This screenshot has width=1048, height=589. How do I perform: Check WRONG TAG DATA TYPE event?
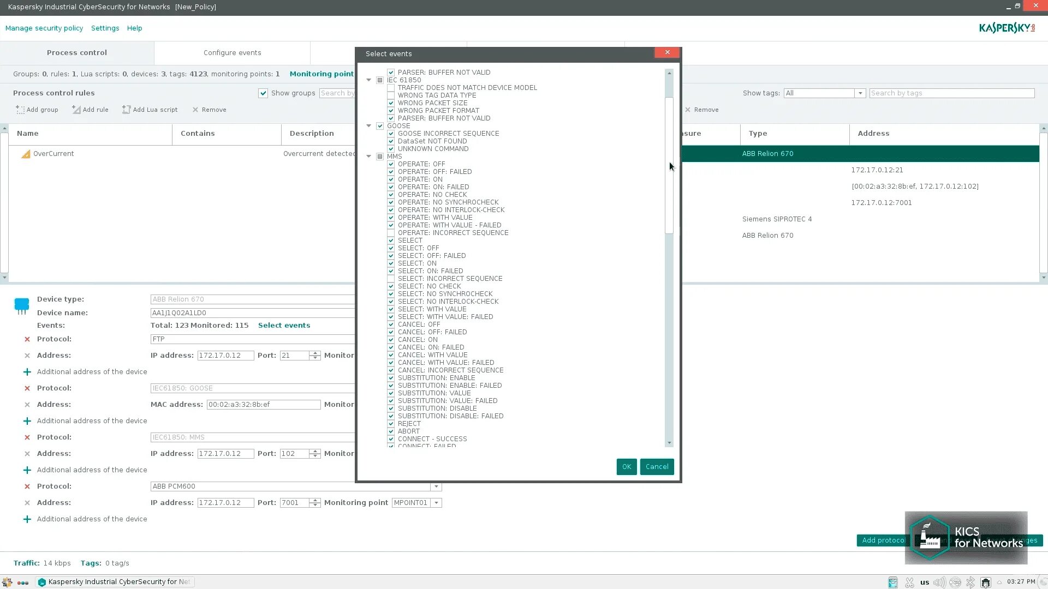point(391,95)
